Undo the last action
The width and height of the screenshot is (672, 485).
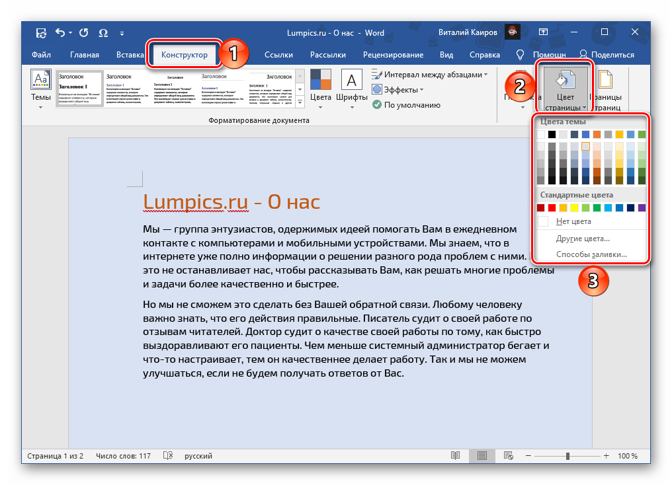60,32
